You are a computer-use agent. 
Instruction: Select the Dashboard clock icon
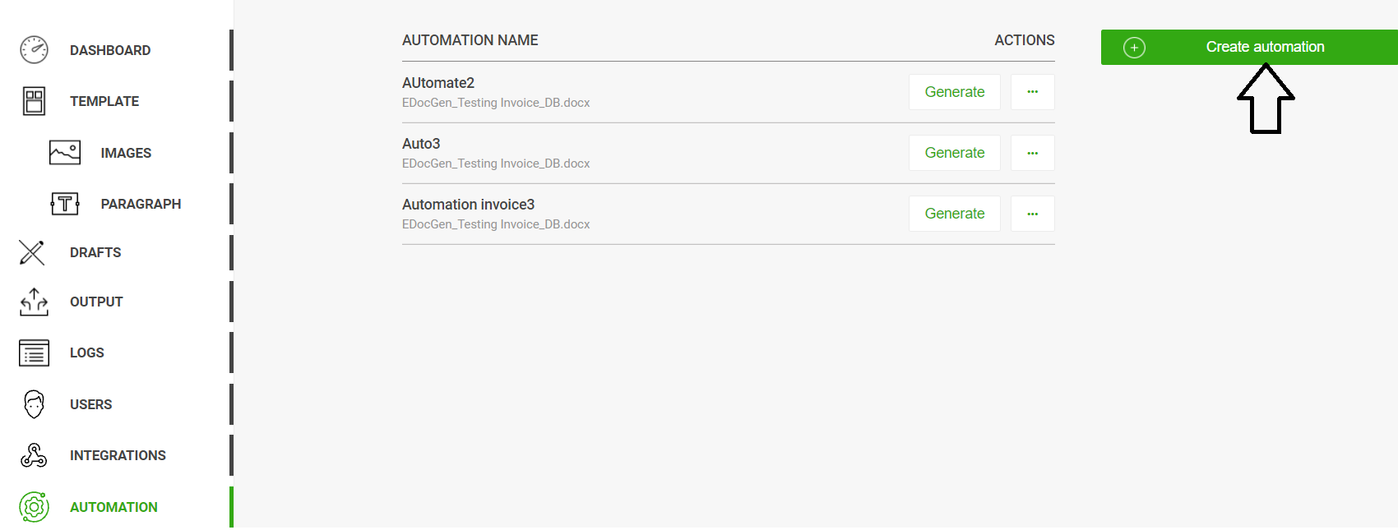33,49
